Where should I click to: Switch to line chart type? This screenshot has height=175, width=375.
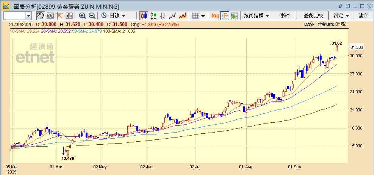[172, 16]
